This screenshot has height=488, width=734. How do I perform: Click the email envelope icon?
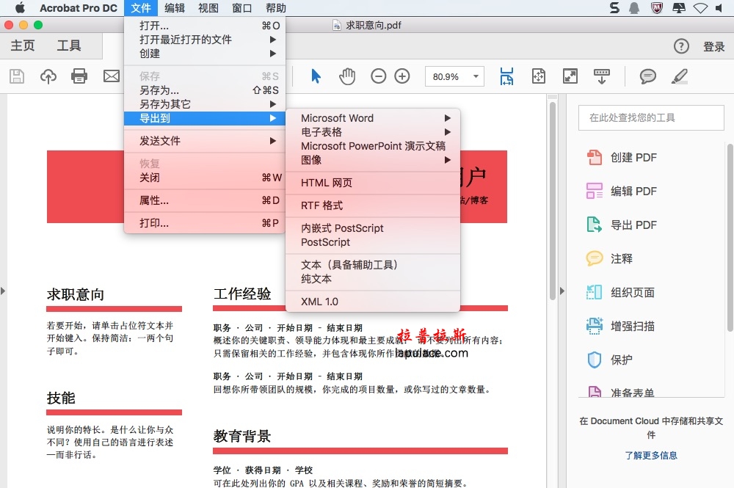[111, 76]
